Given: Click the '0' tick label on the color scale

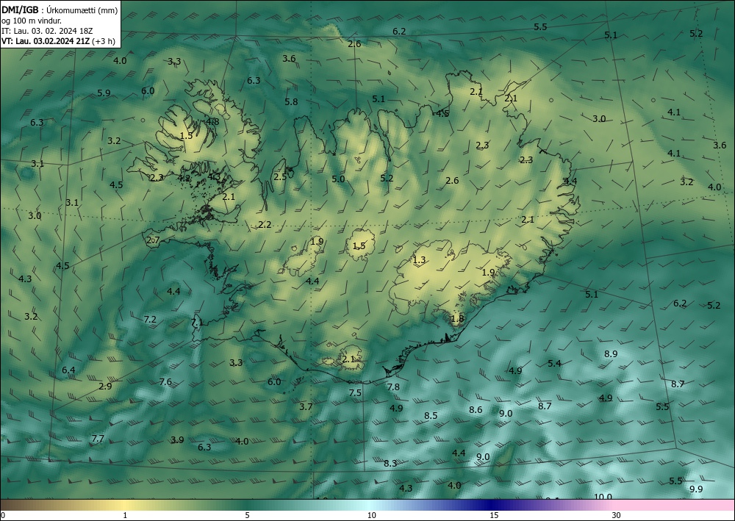Looking at the screenshot, I should pos(3,515).
